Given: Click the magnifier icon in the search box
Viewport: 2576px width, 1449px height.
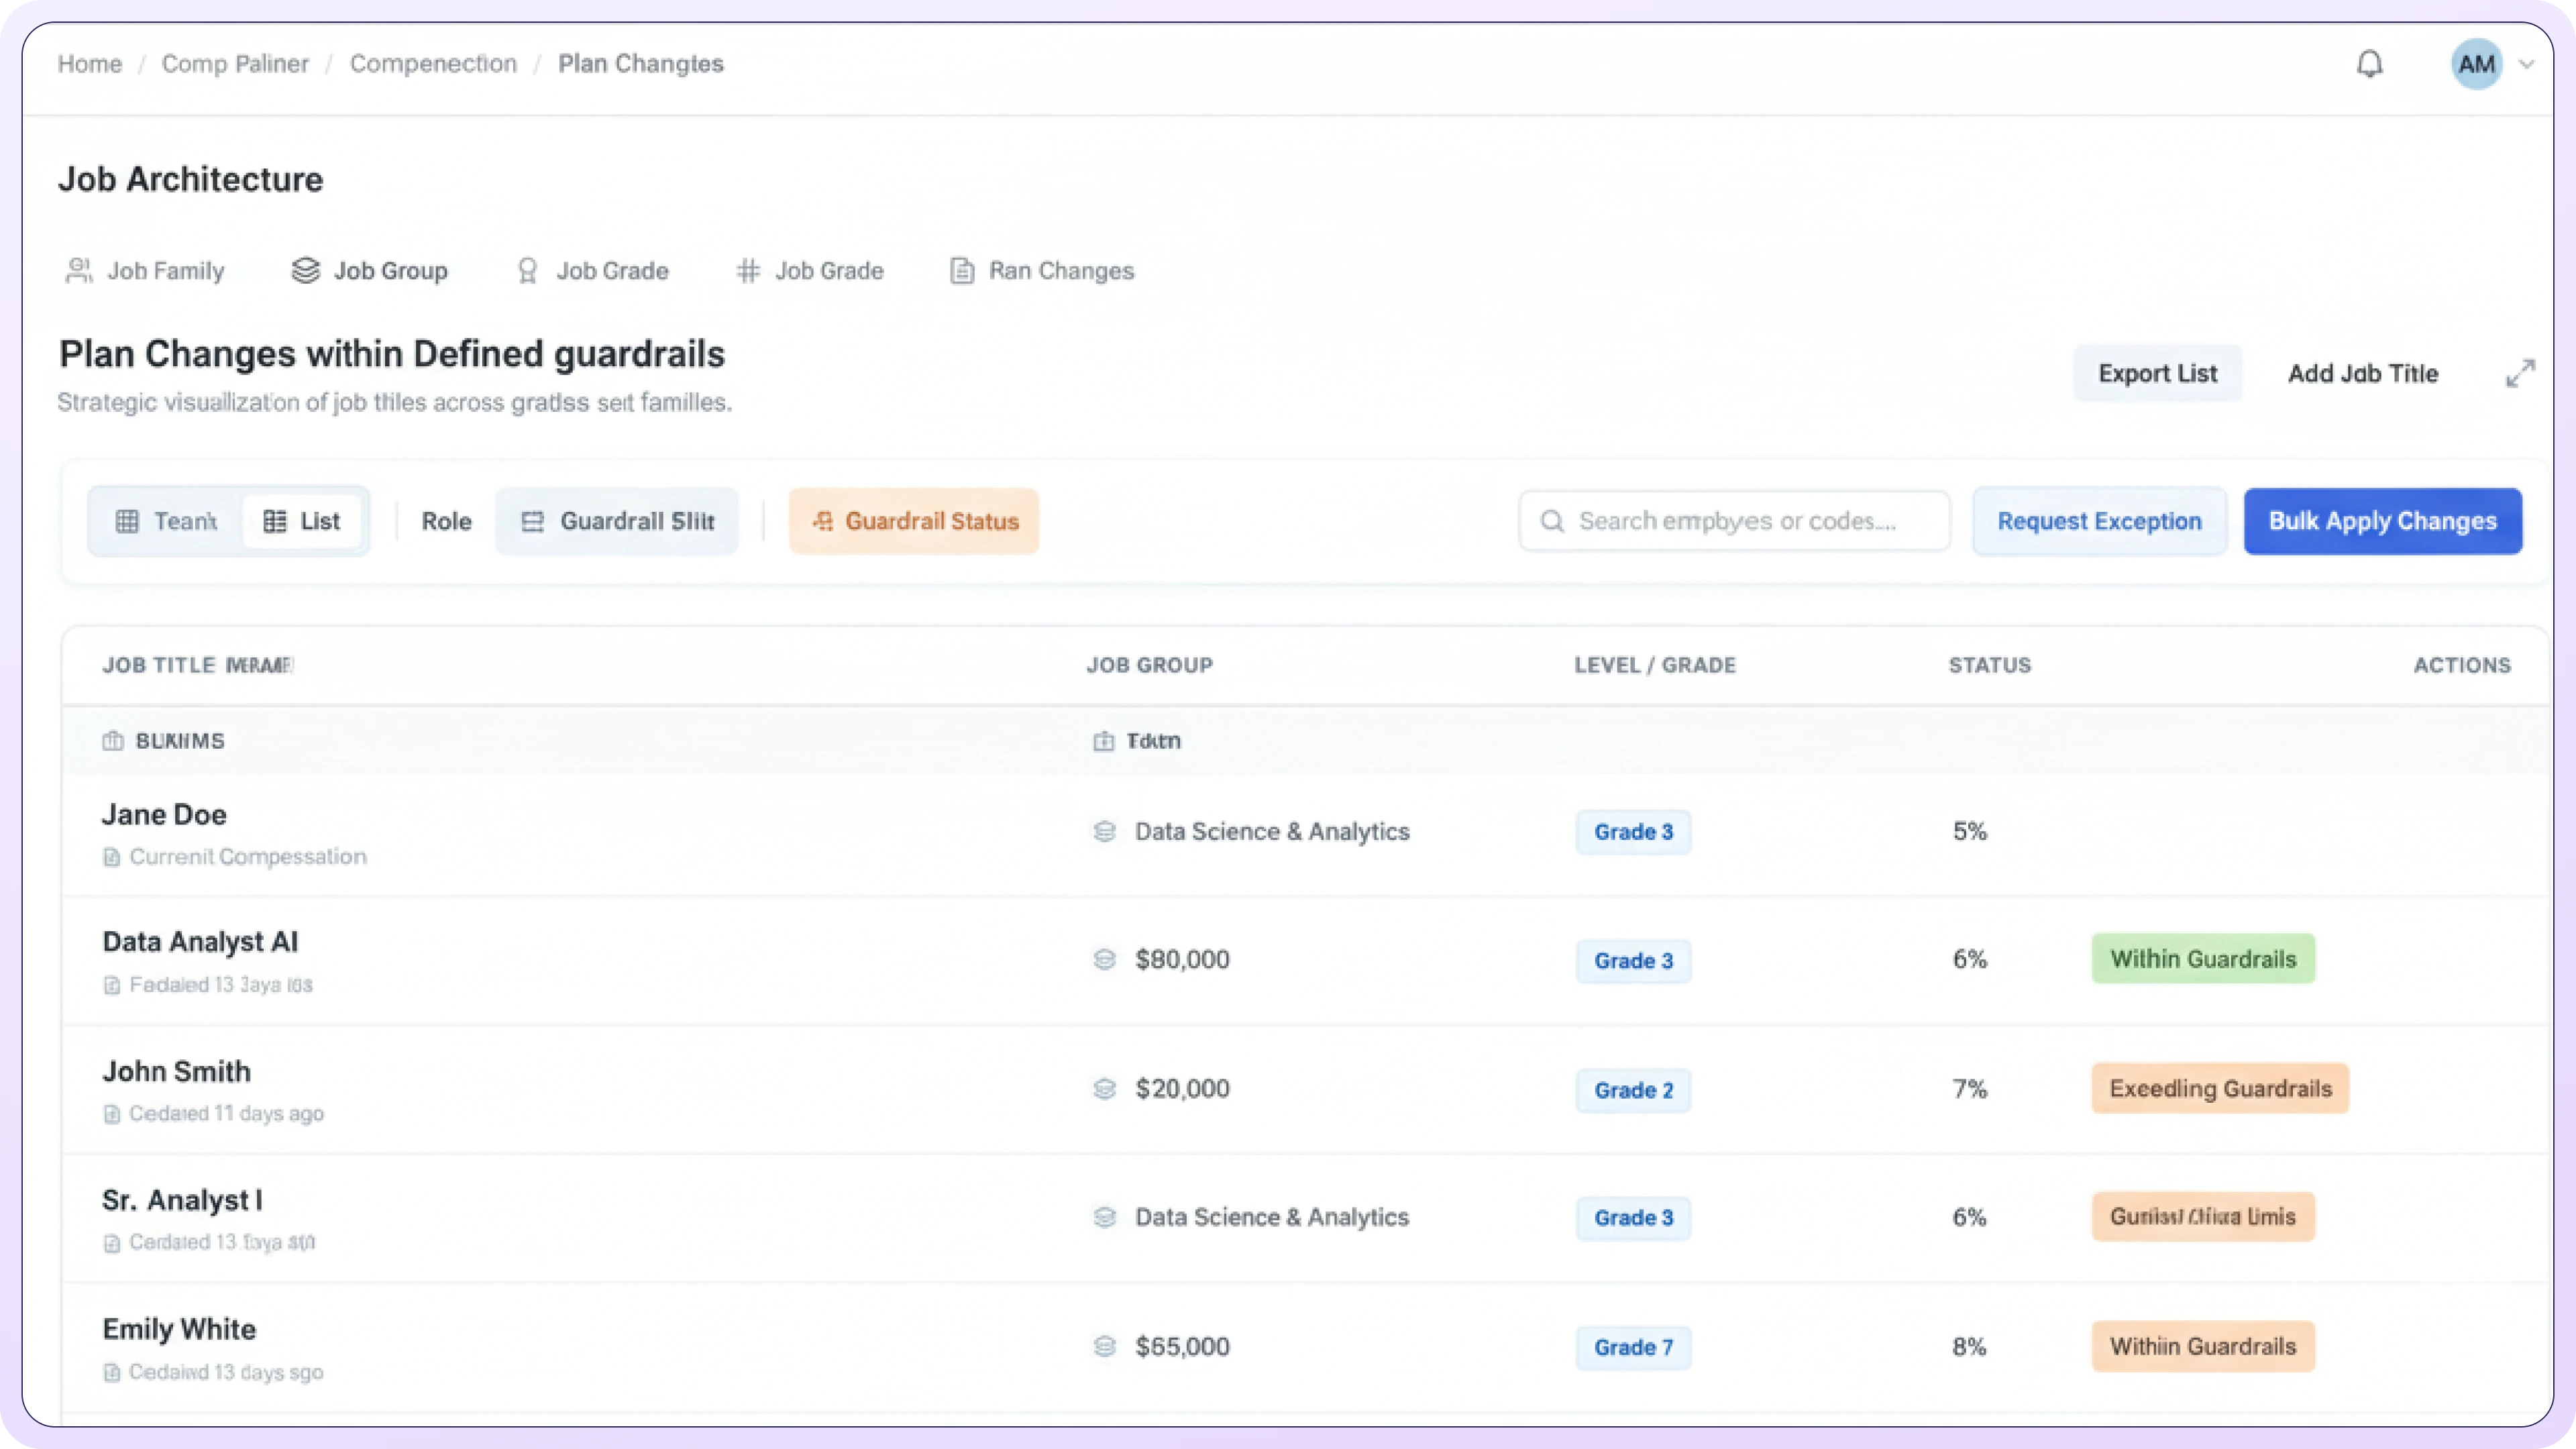Looking at the screenshot, I should pos(1552,521).
